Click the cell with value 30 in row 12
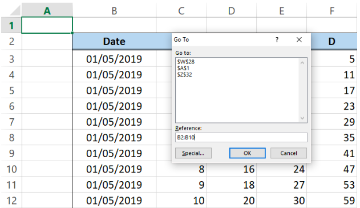360x208 pixels. (x=282, y=201)
